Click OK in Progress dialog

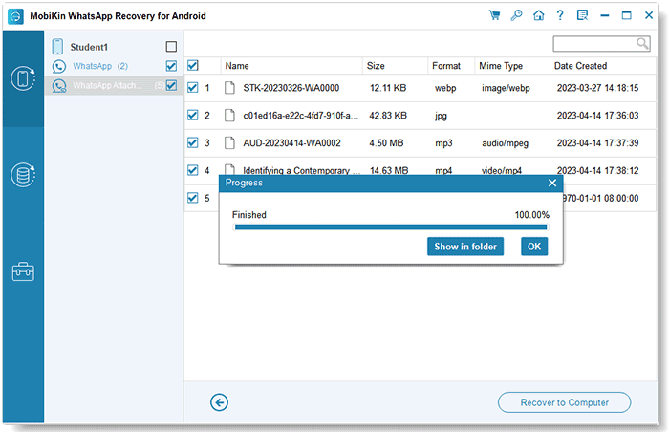534,247
